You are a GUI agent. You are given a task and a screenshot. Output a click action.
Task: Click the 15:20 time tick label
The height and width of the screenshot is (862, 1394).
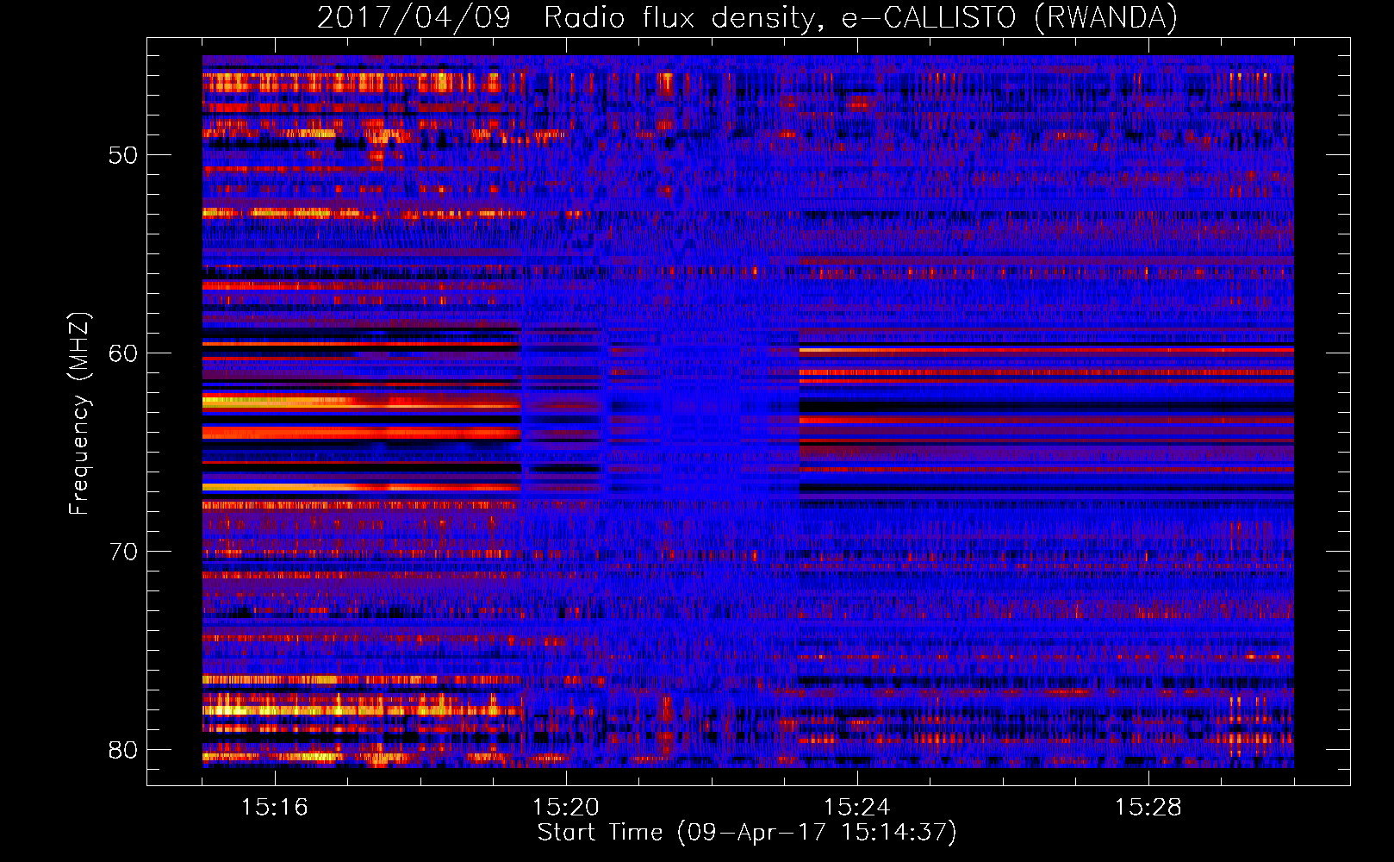pos(566,807)
